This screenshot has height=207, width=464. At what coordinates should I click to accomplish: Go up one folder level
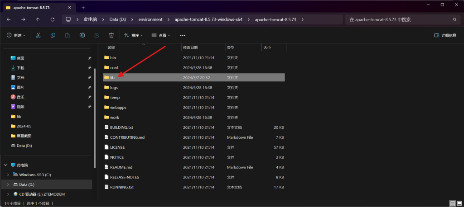[x=38, y=19]
